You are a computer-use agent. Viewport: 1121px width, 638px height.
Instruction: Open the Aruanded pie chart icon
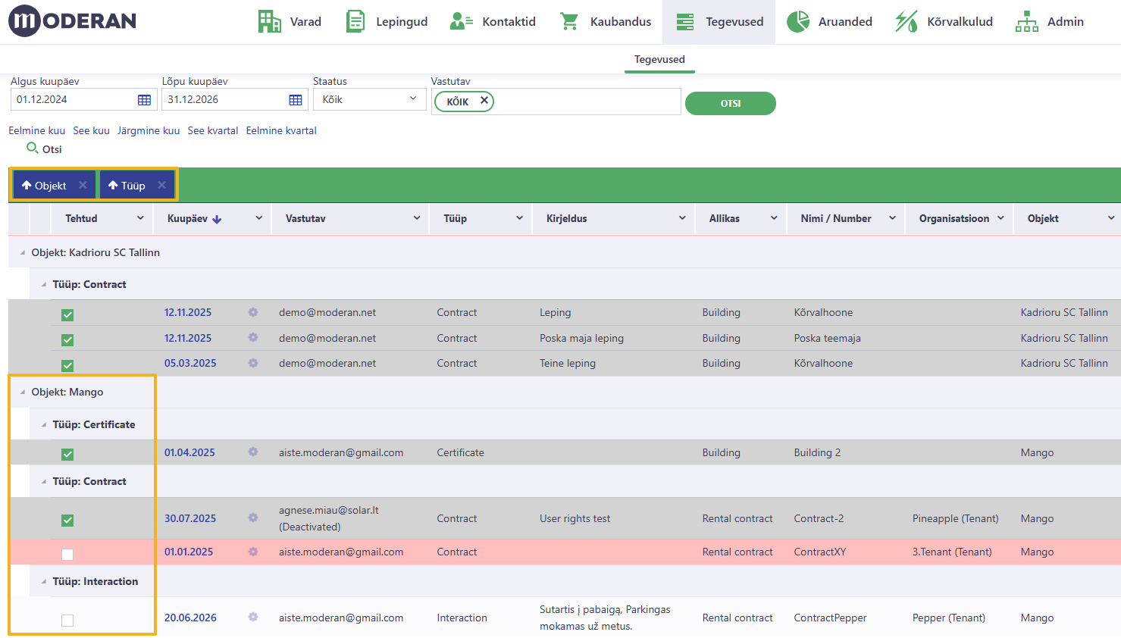797,21
